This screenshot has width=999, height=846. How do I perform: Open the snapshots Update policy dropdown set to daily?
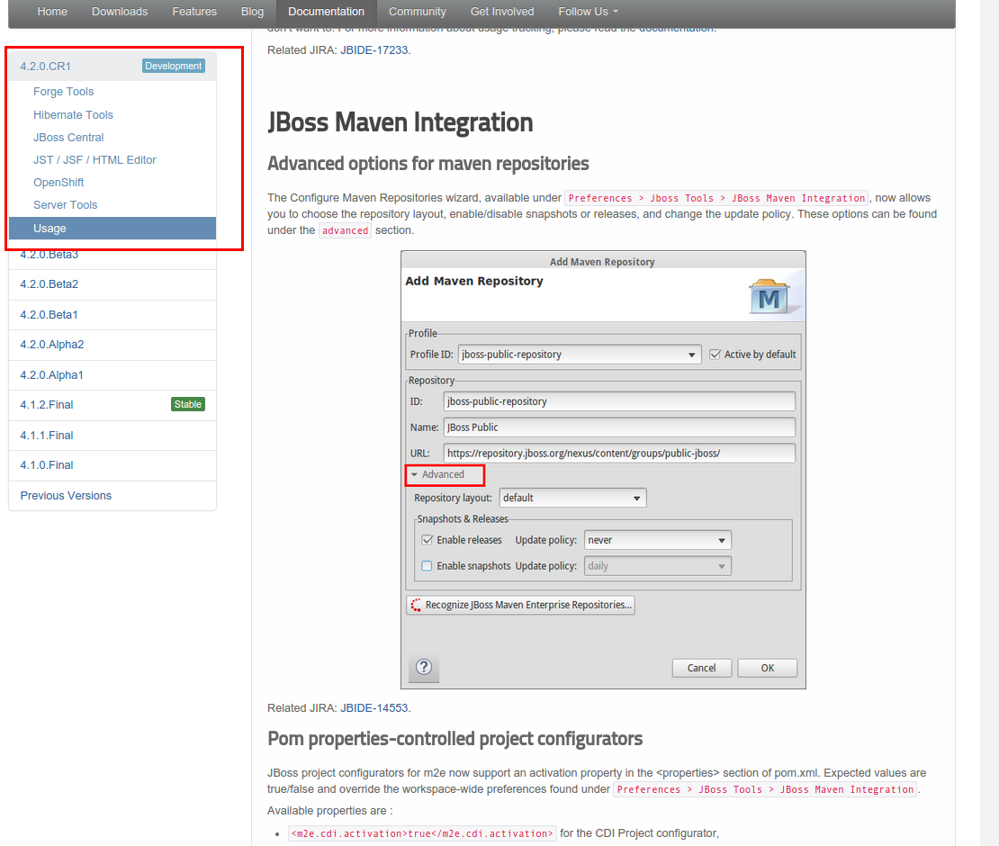658,566
